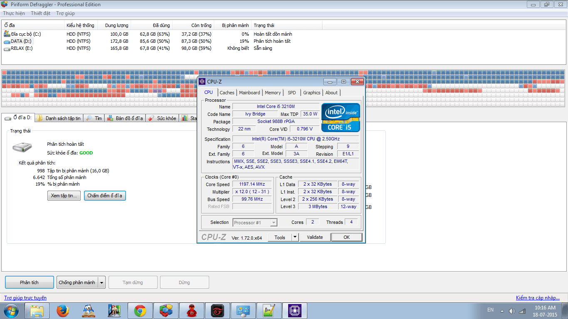Open the CPU-Z About tab
This screenshot has width=568, height=319.
[x=331, y=93]
